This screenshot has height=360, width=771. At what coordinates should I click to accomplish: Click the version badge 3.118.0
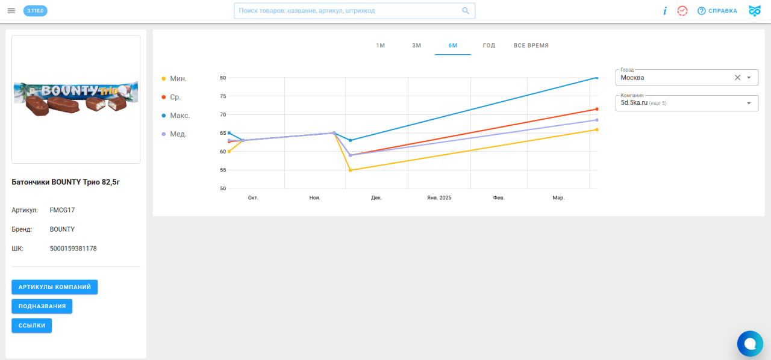(36, 11)
